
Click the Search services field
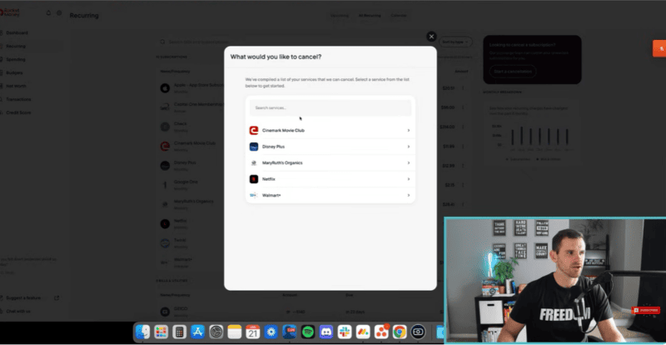pos(330,108)
